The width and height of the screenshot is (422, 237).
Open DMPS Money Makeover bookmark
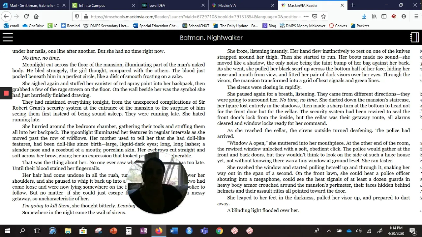click(x=302, y=26)
